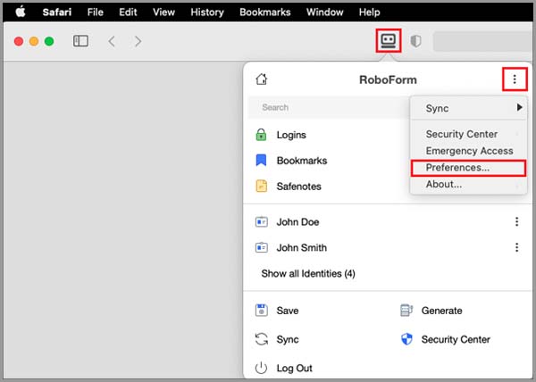Select the John Doe identity

[x=297, y=222]
